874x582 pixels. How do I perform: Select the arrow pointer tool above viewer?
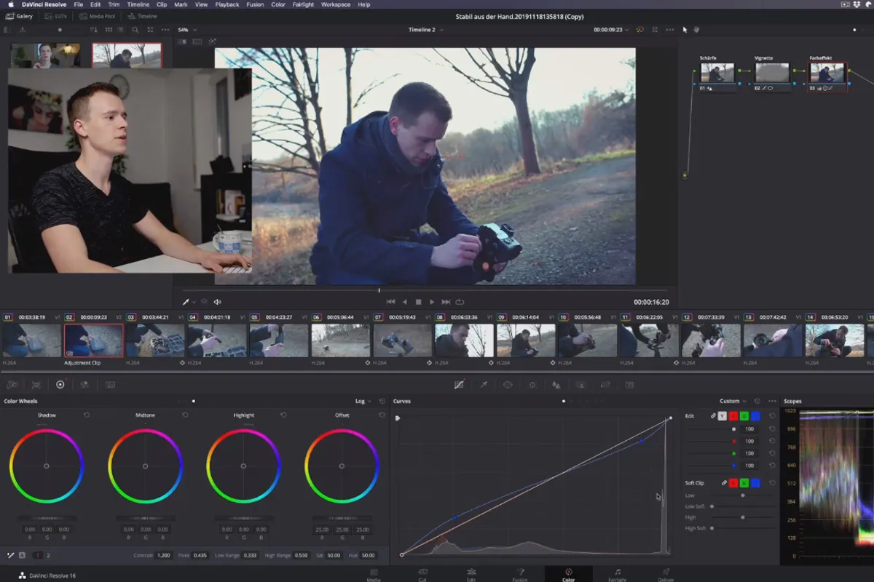[685, 30]
